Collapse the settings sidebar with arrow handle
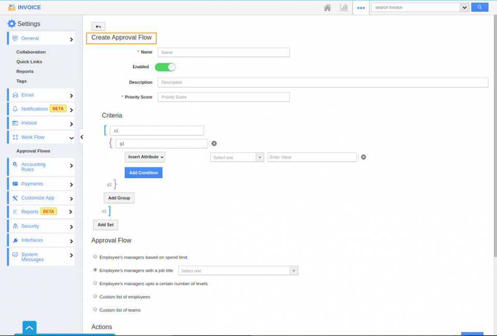The height and width of the screenshot is (336, 497). click(81, 136)
